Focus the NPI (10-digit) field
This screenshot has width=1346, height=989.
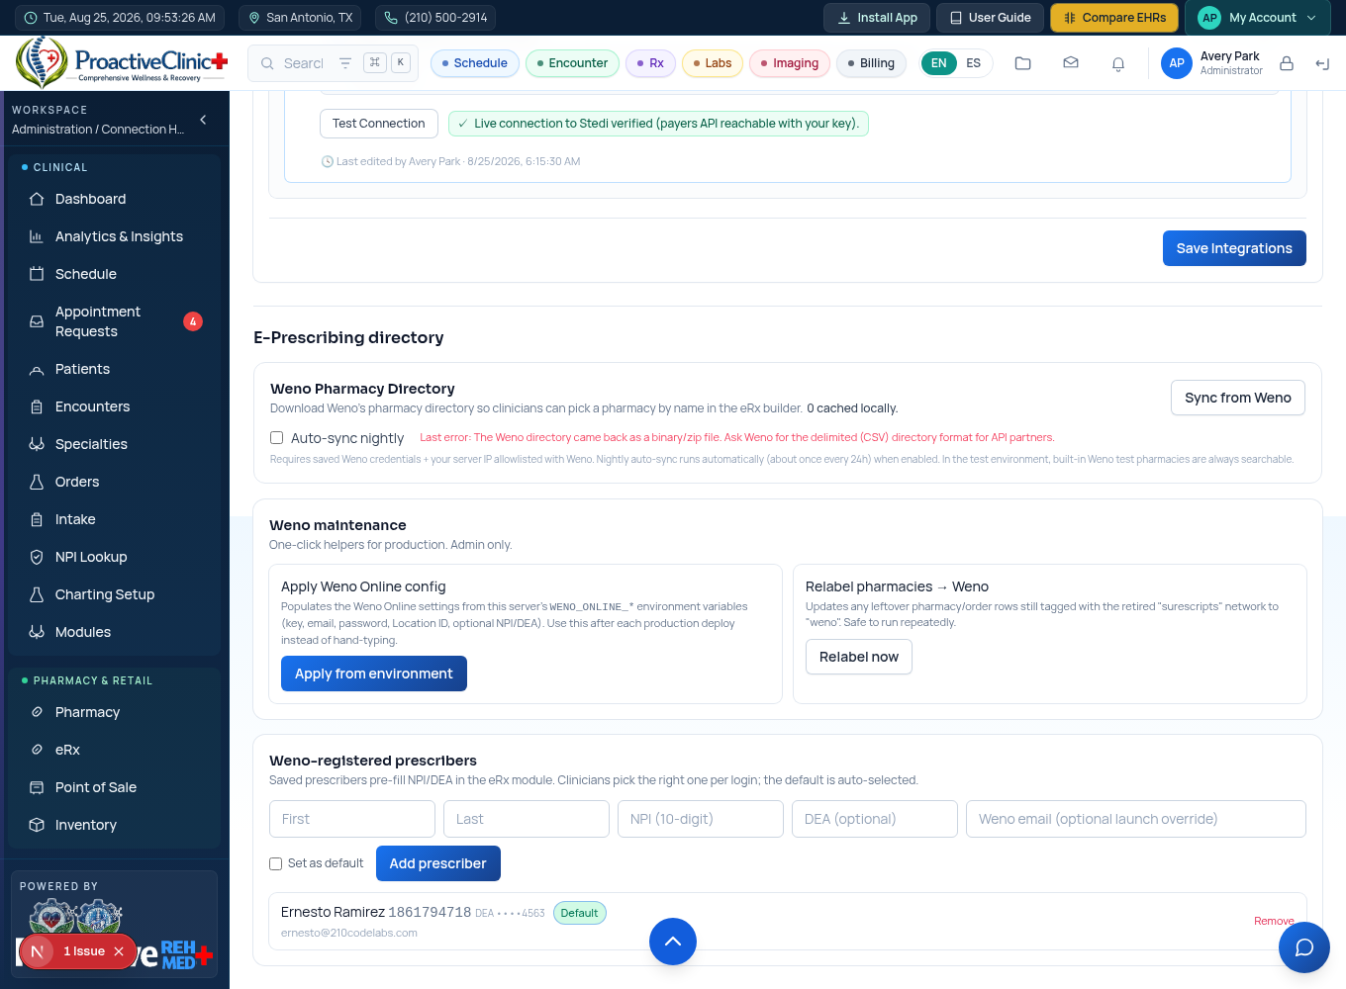click(701, 819)
